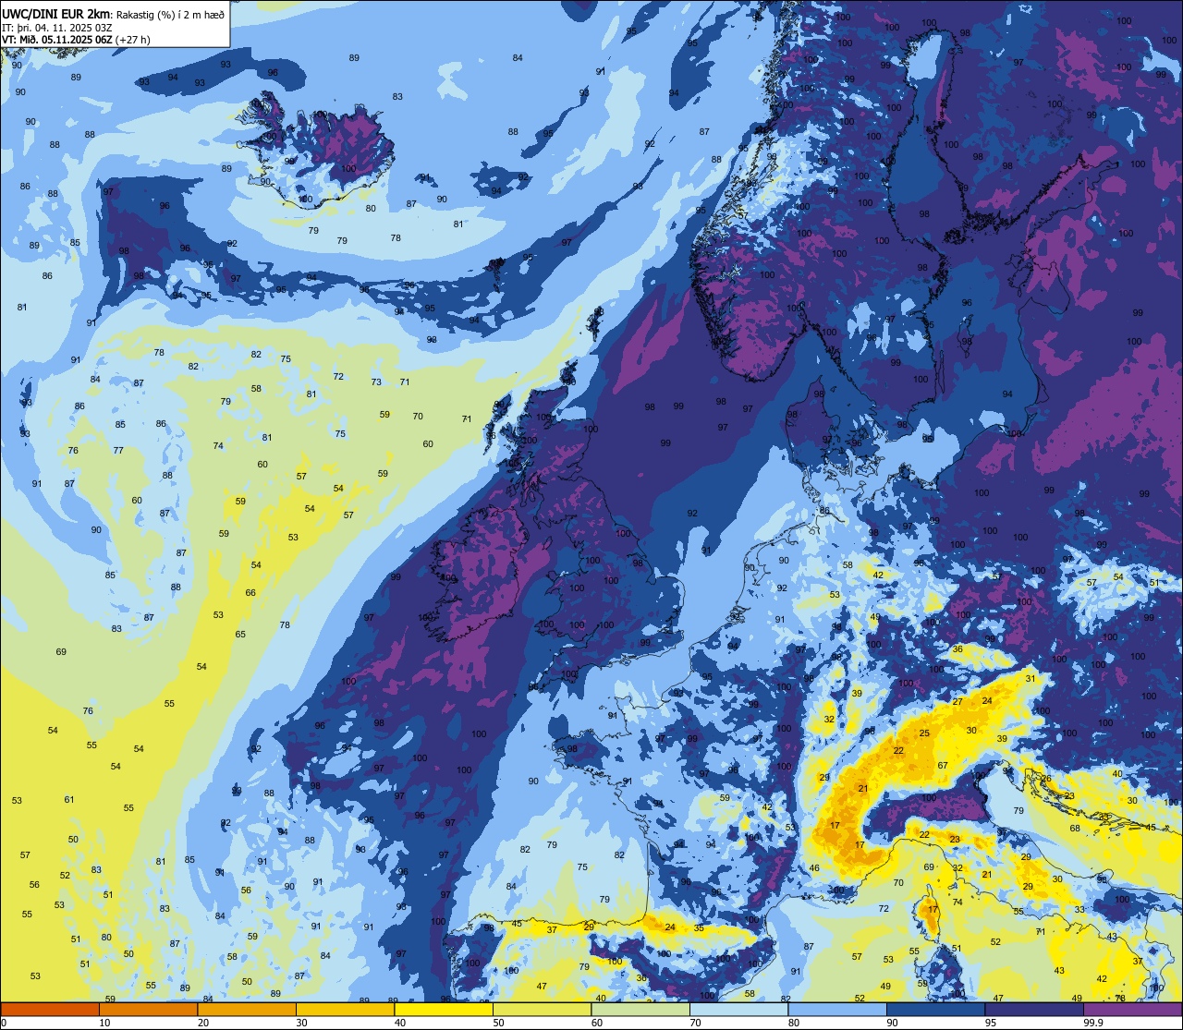Click the humidity value '65' over the Atlantic

(x=240, y=634)
